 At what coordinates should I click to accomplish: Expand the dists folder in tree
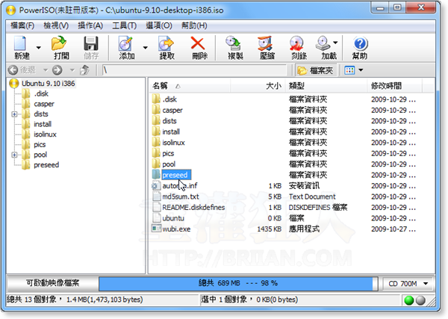[x=15, y=114]
